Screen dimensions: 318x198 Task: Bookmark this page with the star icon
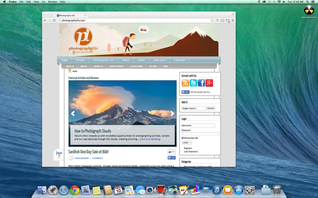pyautogui.click(x=212, y=20)
